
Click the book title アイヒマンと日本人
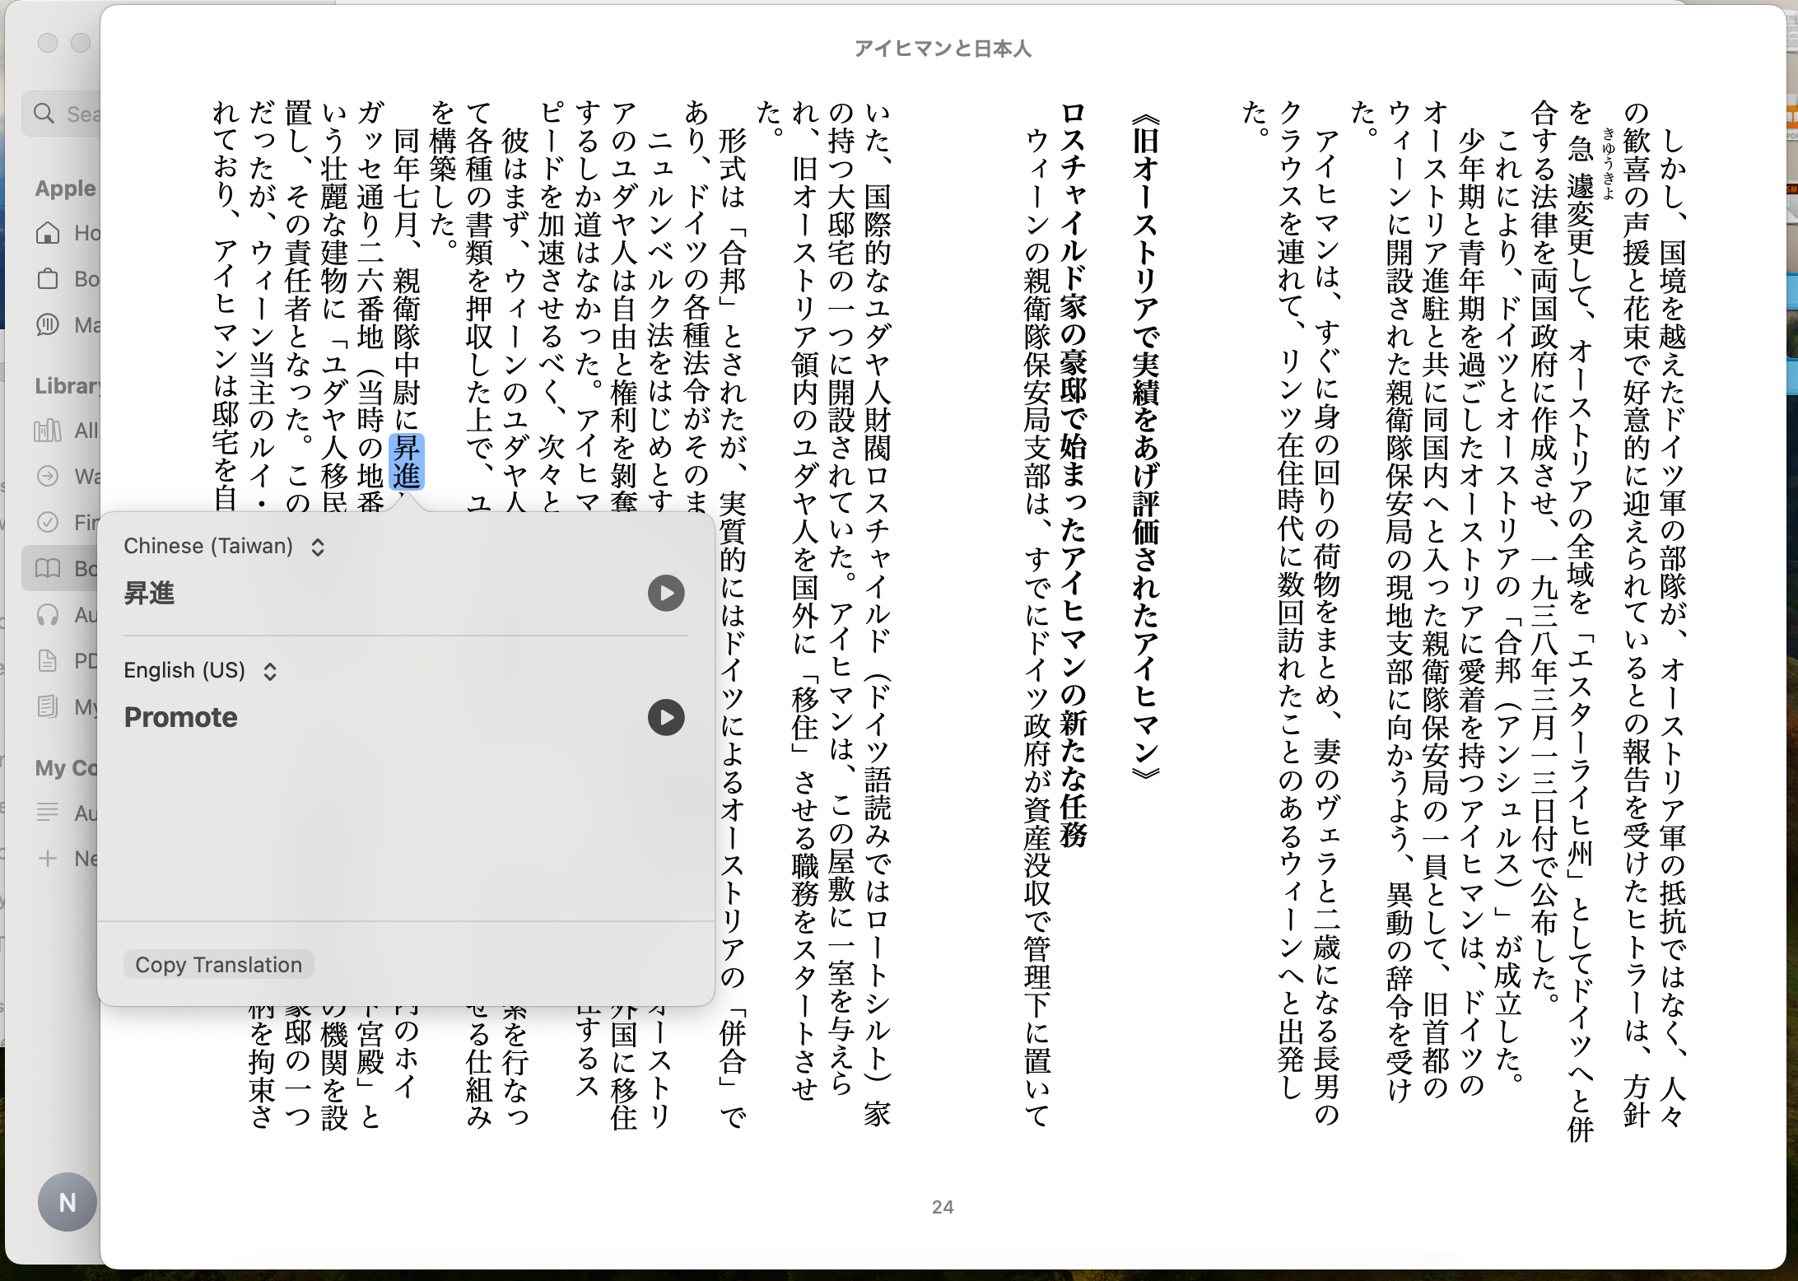pos(943,49)
